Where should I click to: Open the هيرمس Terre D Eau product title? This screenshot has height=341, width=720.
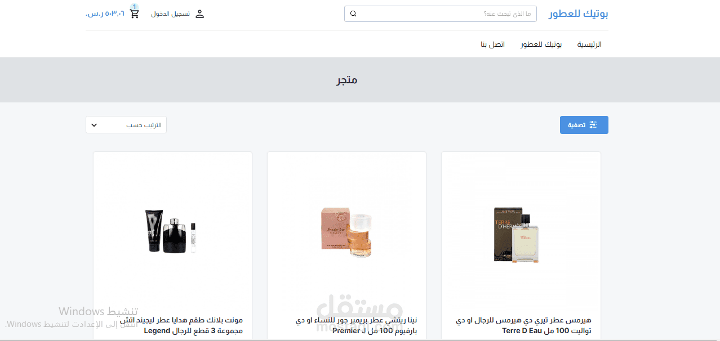(x=524, y=325)
